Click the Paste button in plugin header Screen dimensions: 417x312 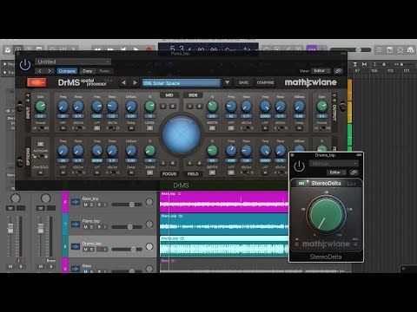click(x=104, y=71)
